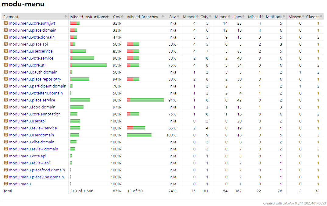This screenshot has height=206, width=327.
Task: Click 32% coverage value for core.auth.jwt
Action: tap(117, 23)
